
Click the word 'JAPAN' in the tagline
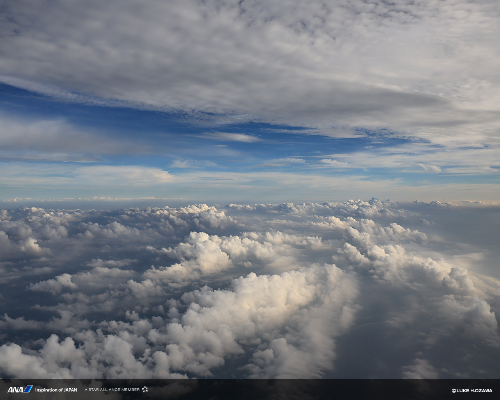pos(70,390)
